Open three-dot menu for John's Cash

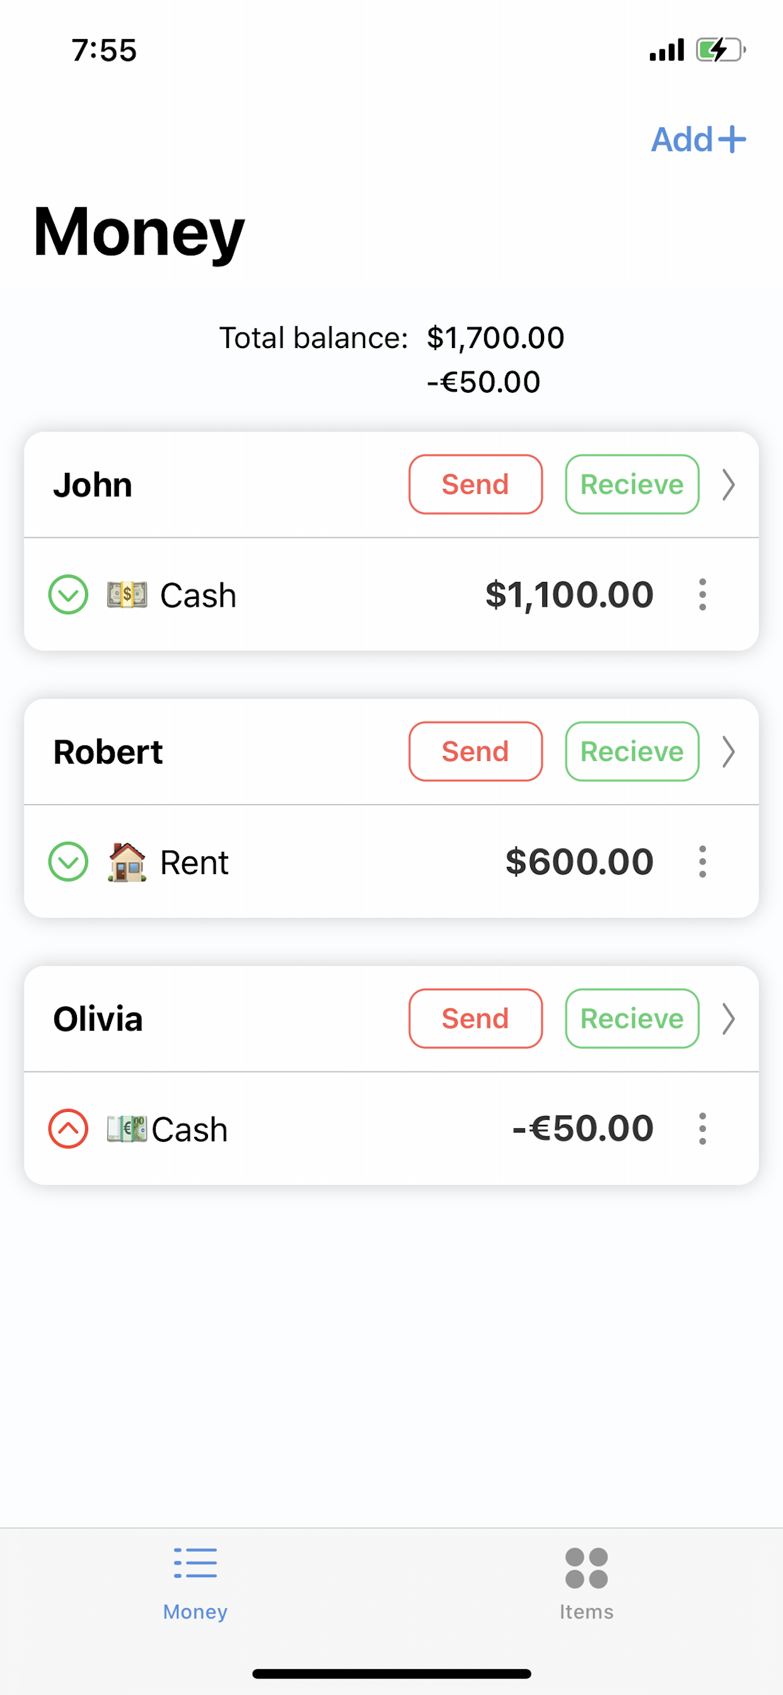[702, 594]
